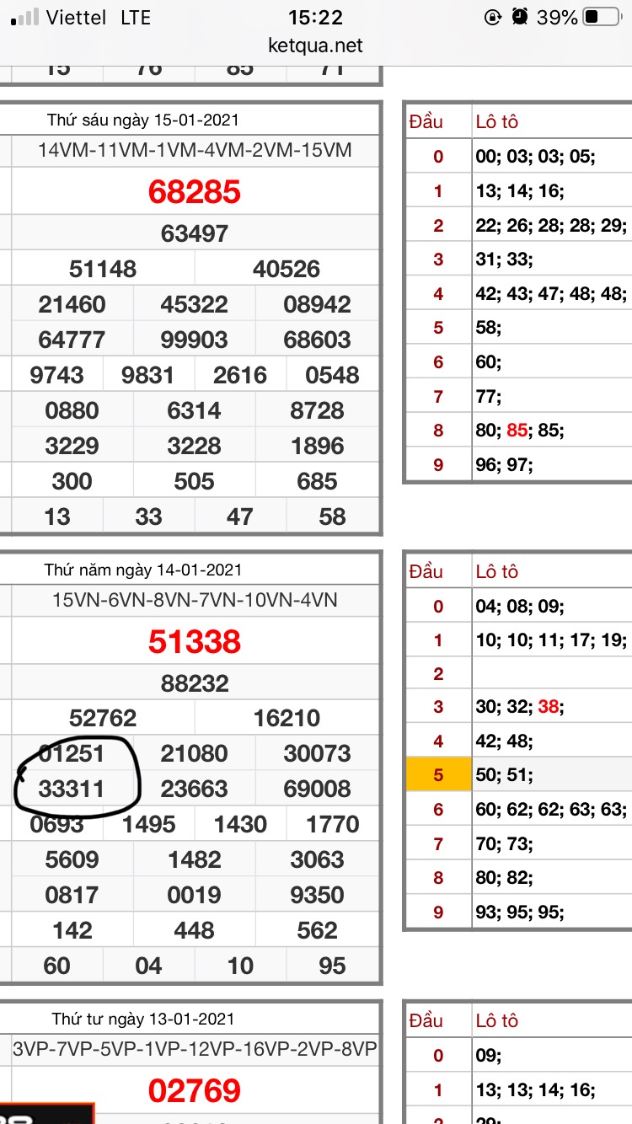Select prize number 08942
The width and height of the screenshot is (632, 1124).
(x=317, y=304)
